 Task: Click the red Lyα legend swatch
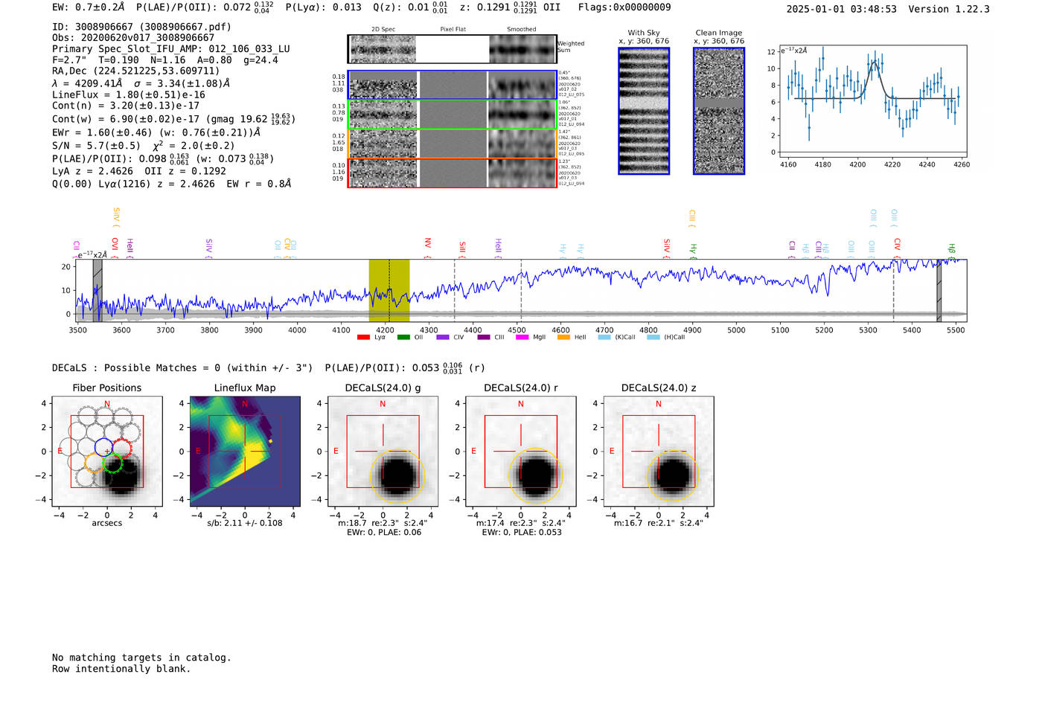(363, 338)
